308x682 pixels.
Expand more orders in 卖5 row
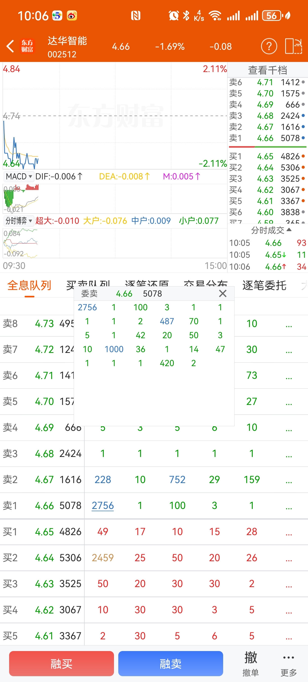click(x=289, y=404)
